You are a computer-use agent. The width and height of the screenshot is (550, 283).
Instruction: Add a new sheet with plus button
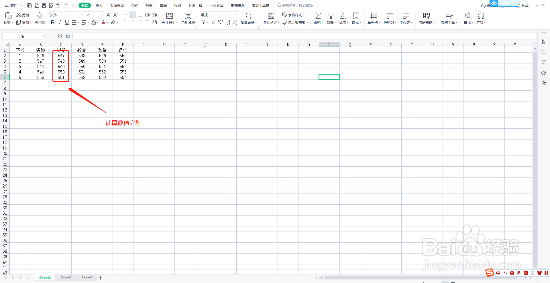pos(101,278)
